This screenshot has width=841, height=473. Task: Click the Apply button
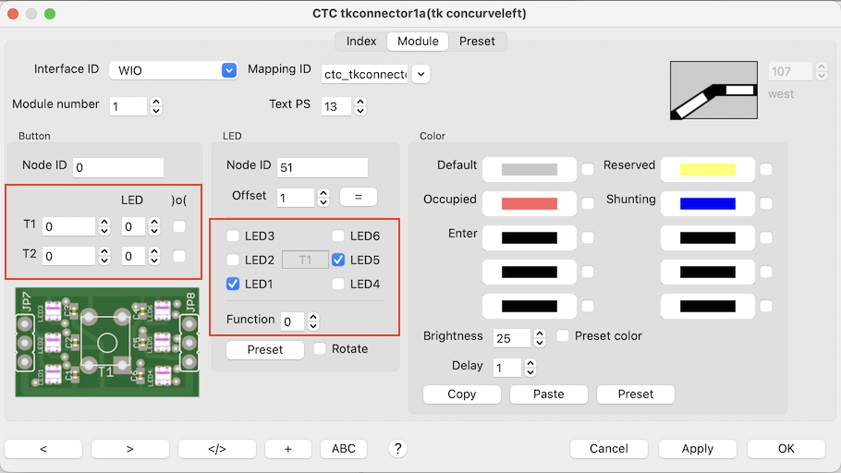[x=697, y=448]
